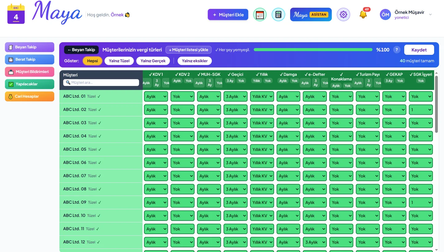
Task: Click the ÖM user avatar
Action: 385,14
